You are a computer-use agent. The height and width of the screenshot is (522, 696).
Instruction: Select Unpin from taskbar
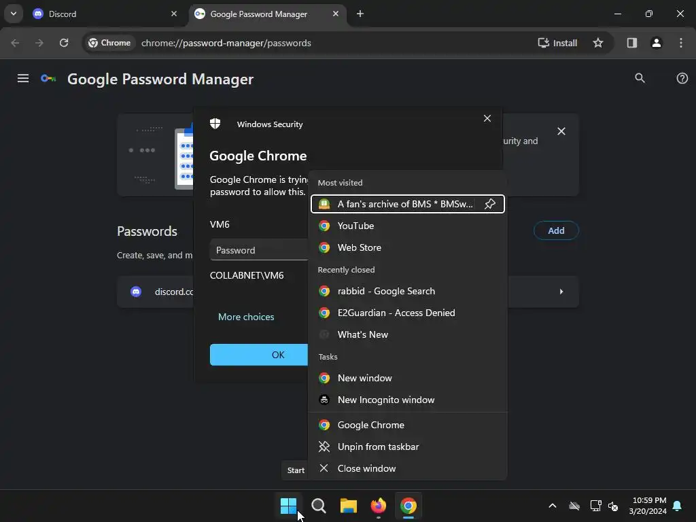[x=408, y=447]
